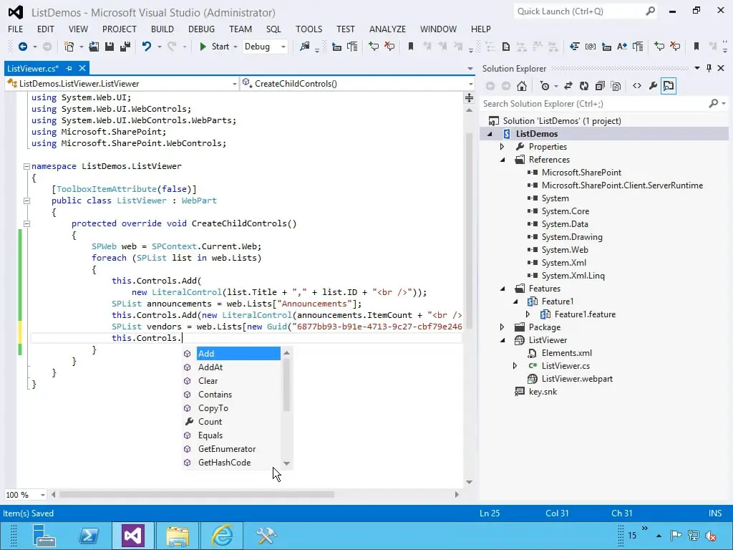
Task: Undo the last edit using the toolbar arrow
Action: [x=147, y=47]
